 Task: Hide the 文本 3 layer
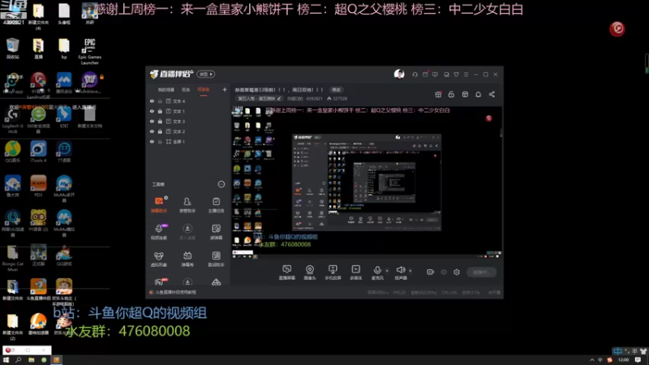click(x=152, y=121)
